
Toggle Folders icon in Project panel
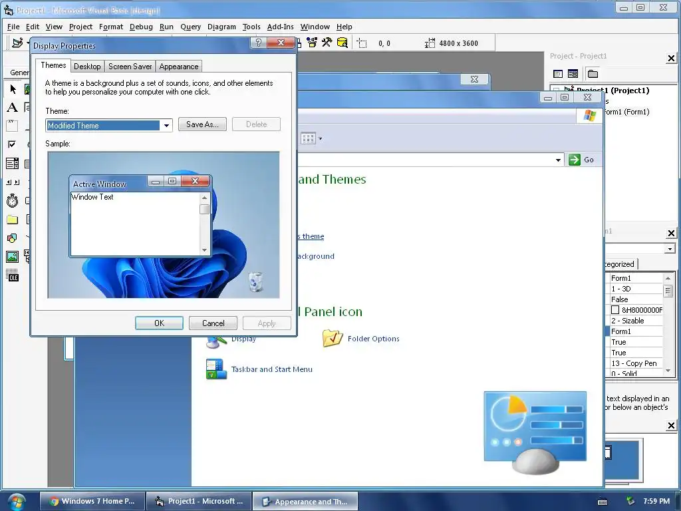pos(593,74)
